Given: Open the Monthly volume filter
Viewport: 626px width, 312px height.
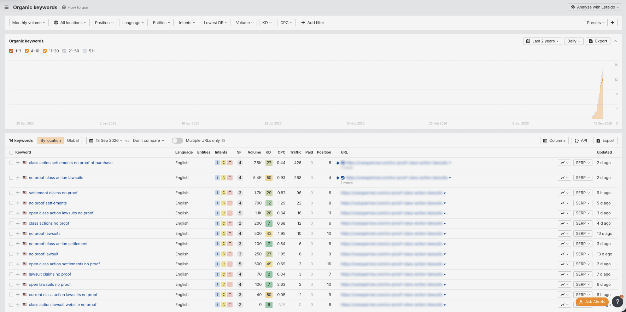Looking at the screenshot, I should tap(29, 23).
